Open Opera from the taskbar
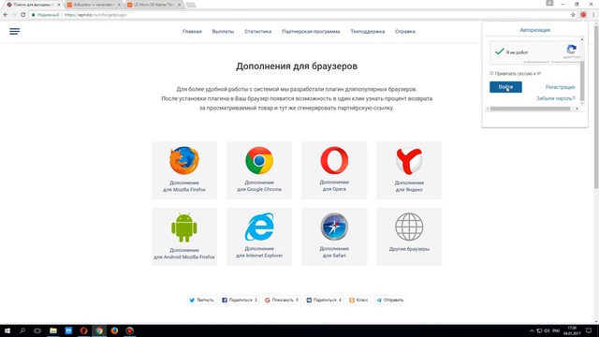 [83, 330]
